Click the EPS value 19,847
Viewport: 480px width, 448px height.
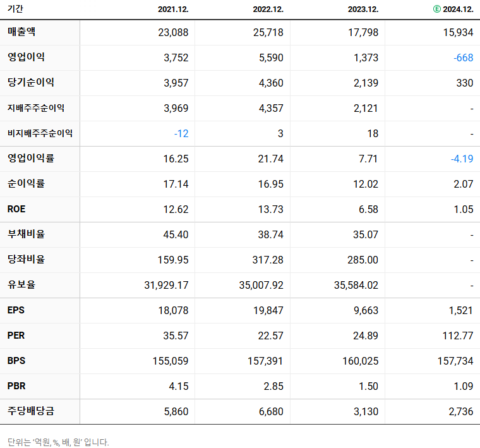[x=268, y=310]
